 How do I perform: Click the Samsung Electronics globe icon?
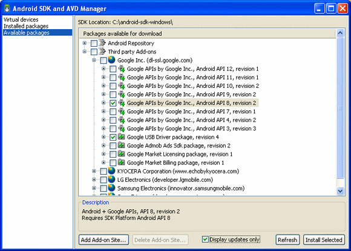pos(111,188)
